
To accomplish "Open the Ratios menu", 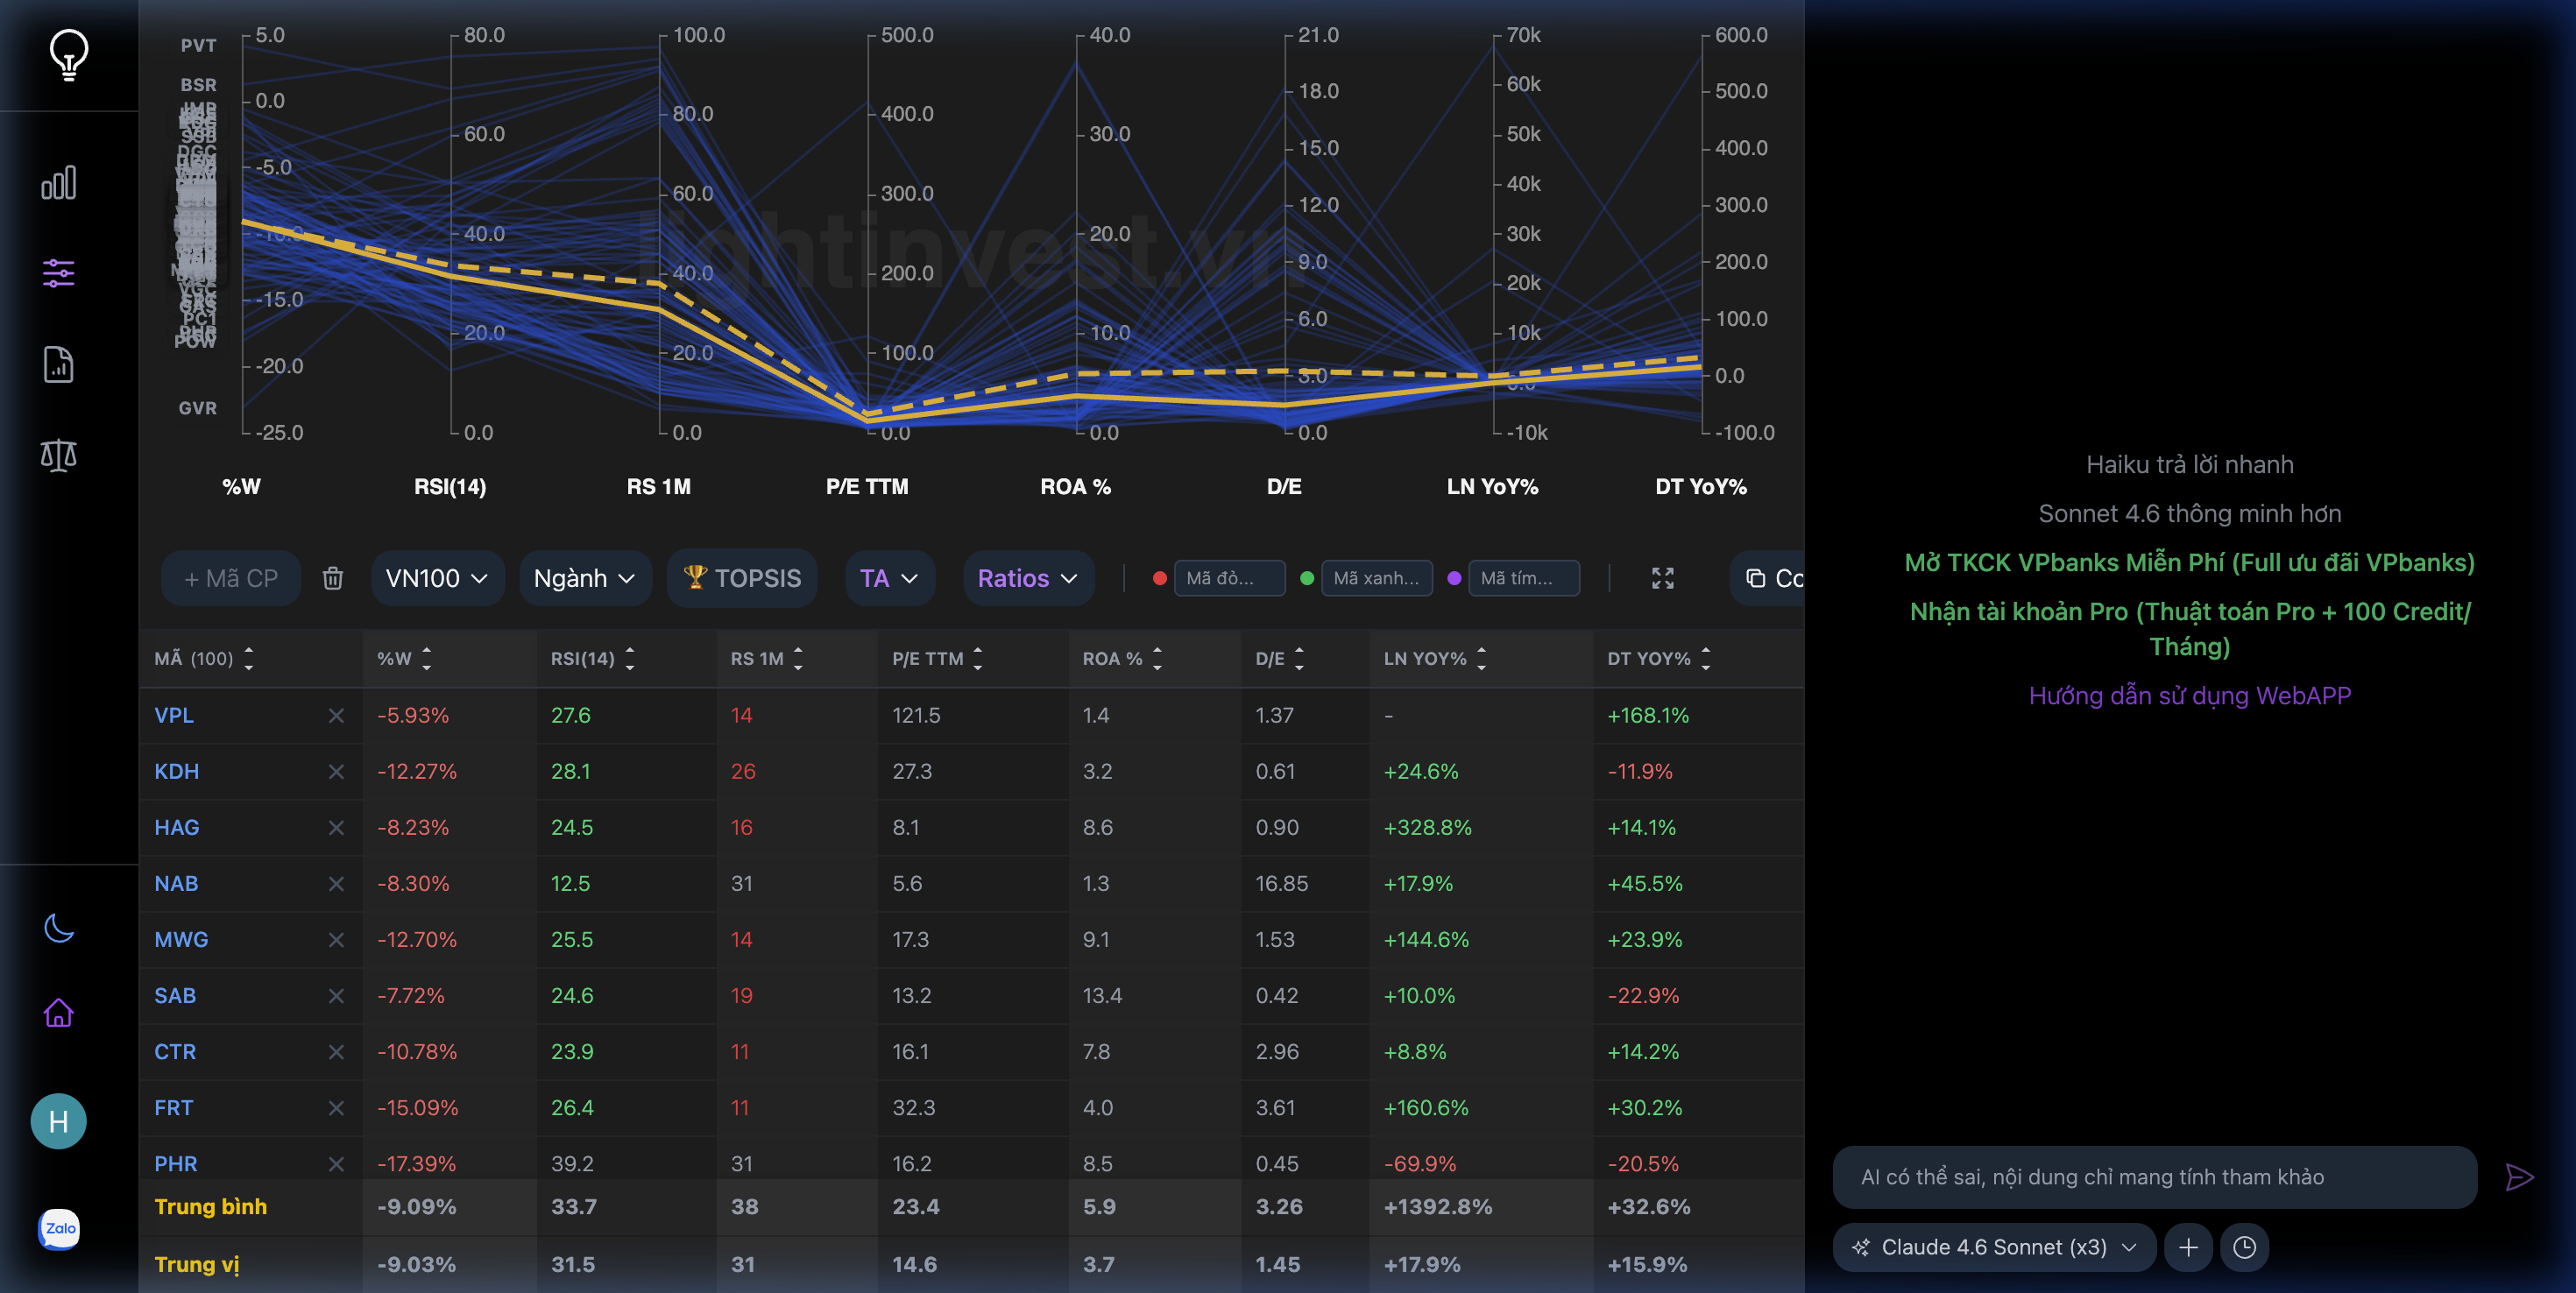I will tap(1027, 578).
